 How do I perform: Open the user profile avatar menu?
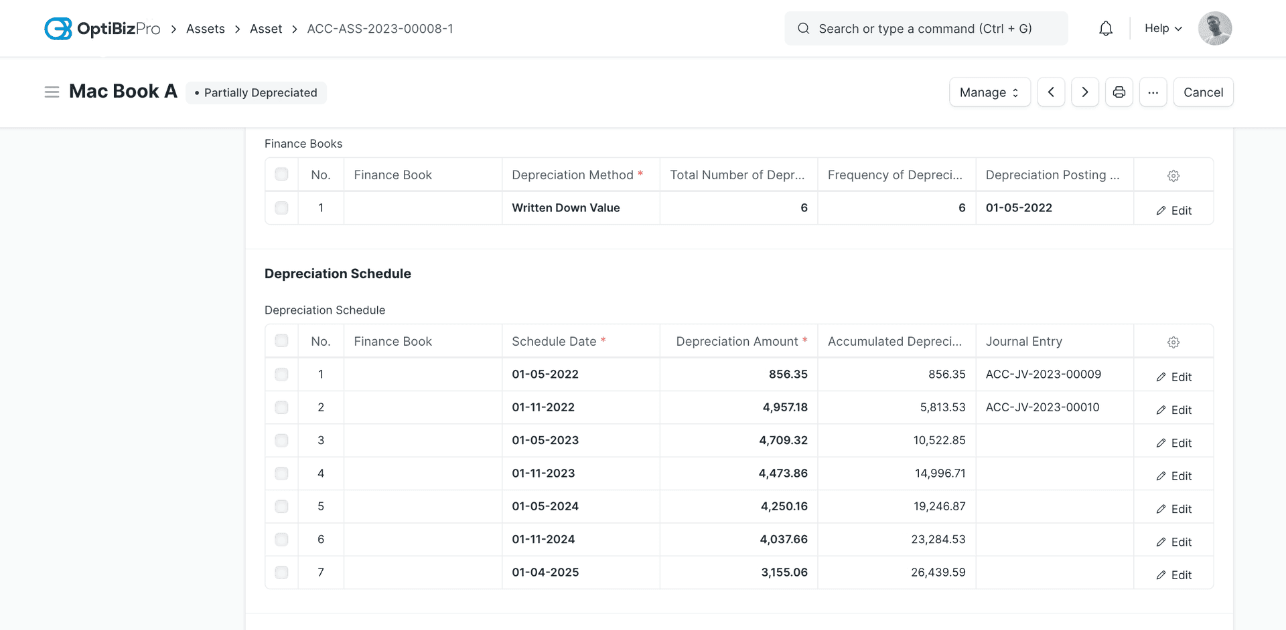(x=1214, y=28)
